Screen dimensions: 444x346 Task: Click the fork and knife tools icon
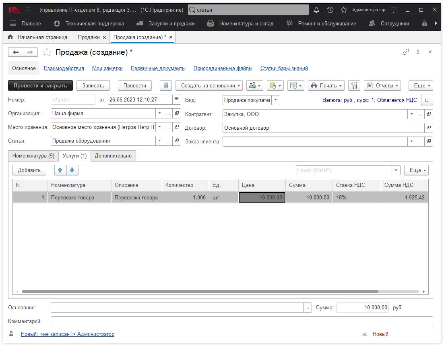click(354, 85)
